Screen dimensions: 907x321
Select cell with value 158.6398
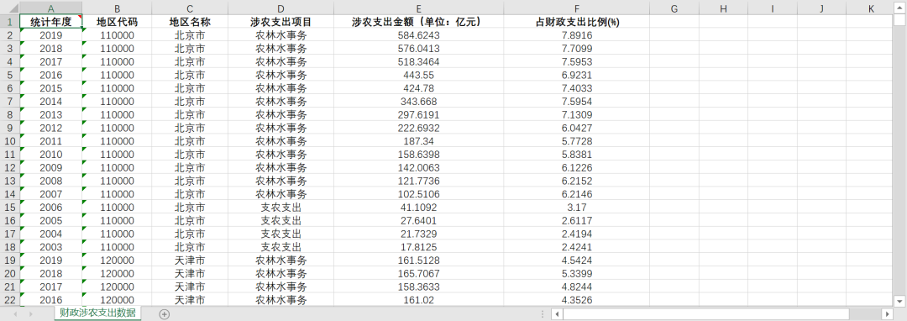point(418,155)
